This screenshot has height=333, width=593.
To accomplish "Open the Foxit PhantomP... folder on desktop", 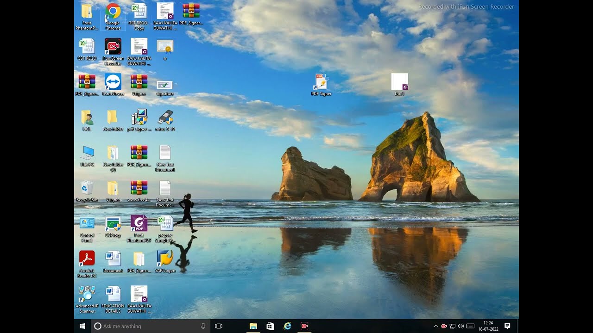I will click(x=87, y=16).
